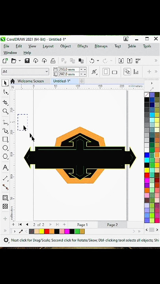Click the Quick customize plus in toolbox
The width and height of the screenshot is (160, 284).
pos(5,219)
